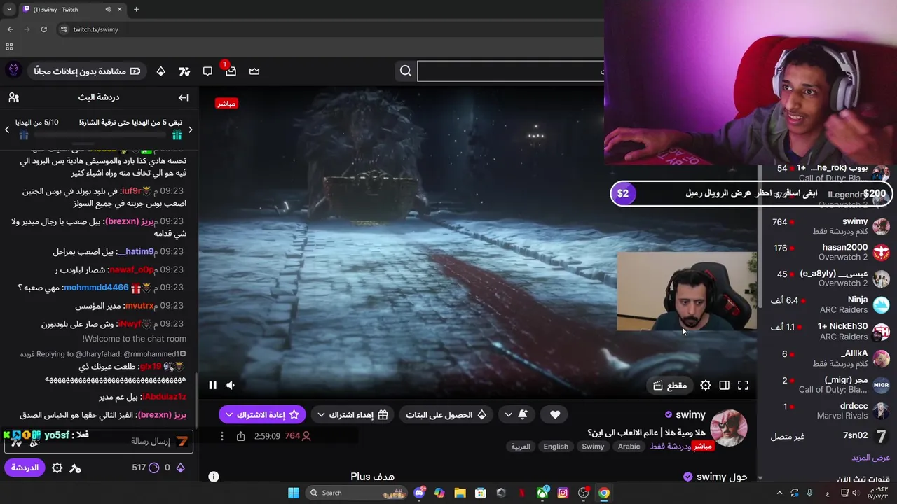Viewport: 897px width, 504px height.
Task: Click the chat message input field
Action: 98,441
